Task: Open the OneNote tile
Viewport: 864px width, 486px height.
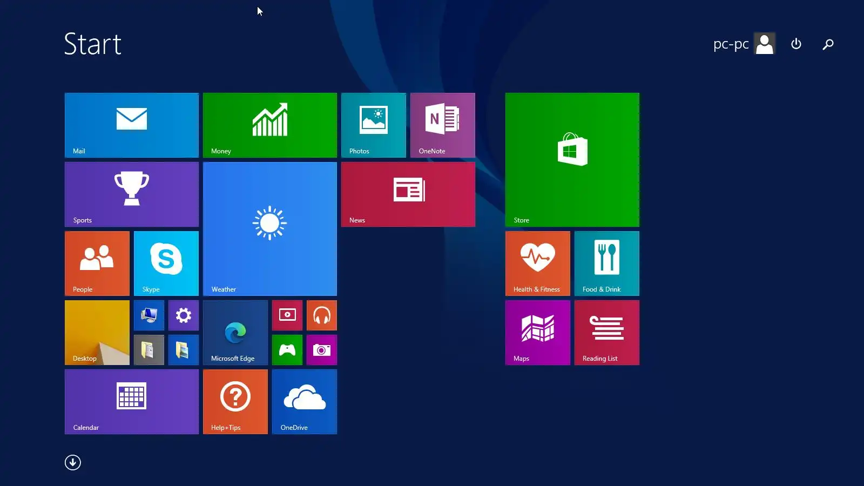Action: (x=443, y=125)
